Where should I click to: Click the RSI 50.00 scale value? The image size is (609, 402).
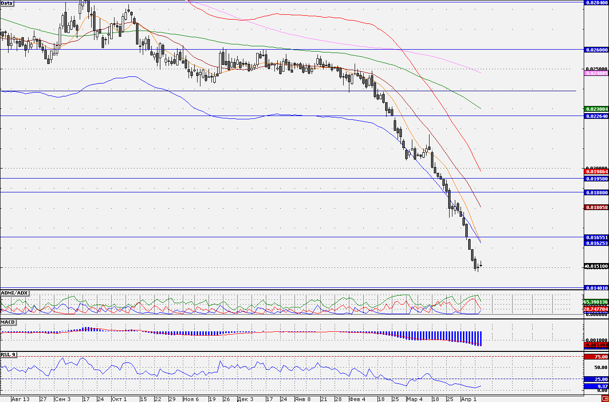601,368
